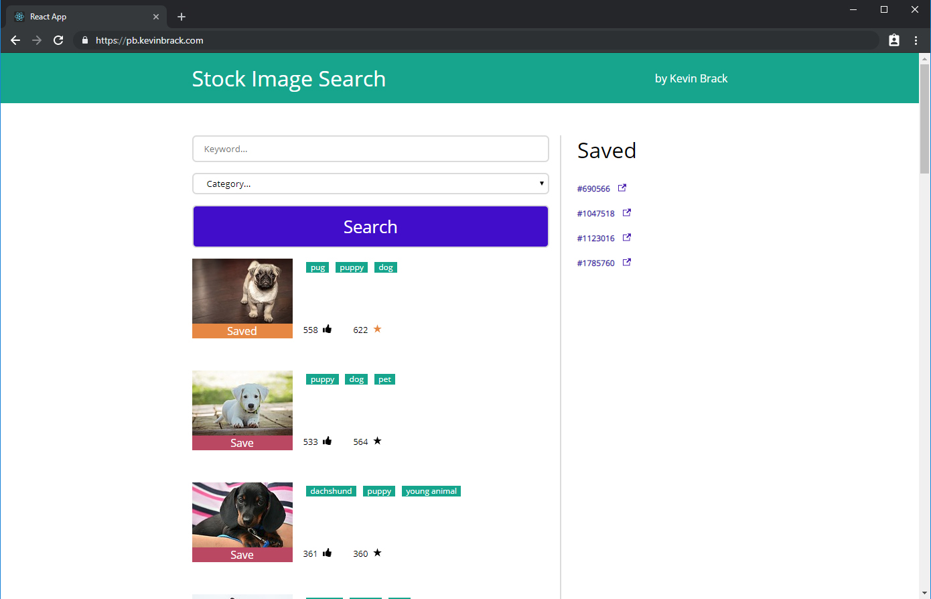Unsave the pug image via Saved button
Image resolution: width=931 pixels, height=599 pixels.
click(x=242, y=331)
